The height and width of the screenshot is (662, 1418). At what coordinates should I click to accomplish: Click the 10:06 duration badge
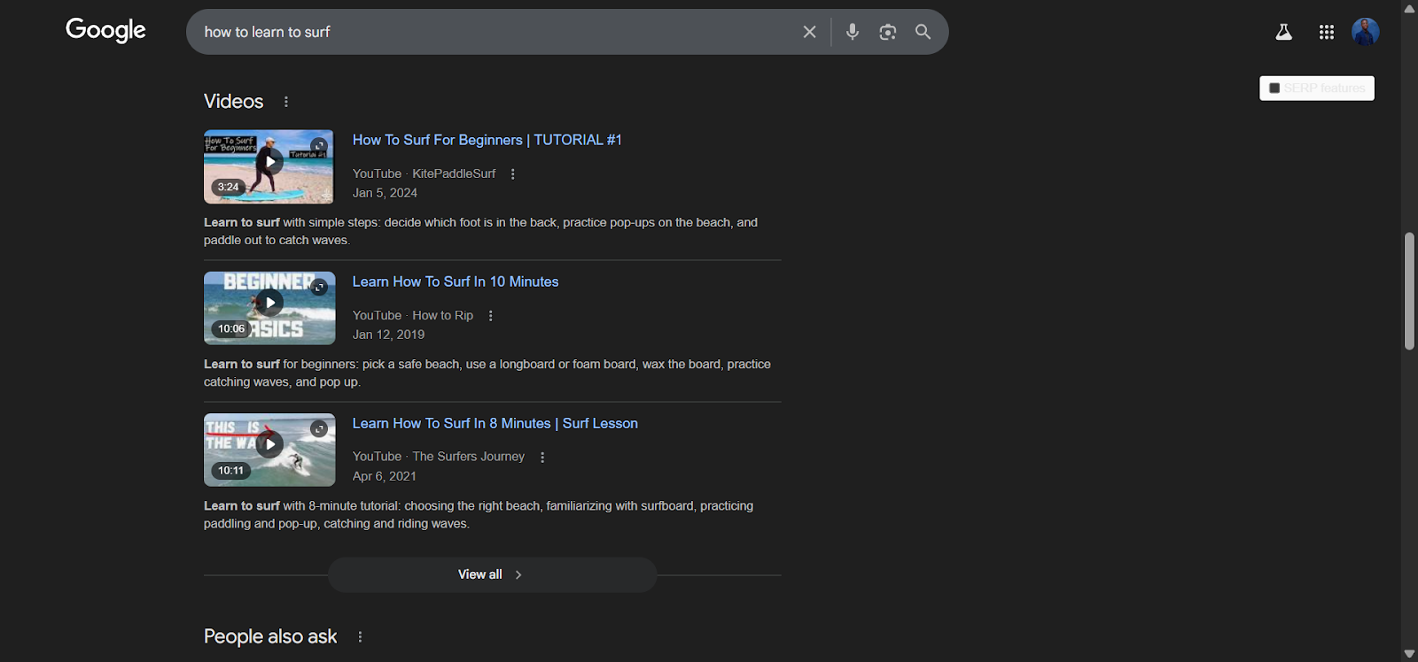tap(231, 328)
